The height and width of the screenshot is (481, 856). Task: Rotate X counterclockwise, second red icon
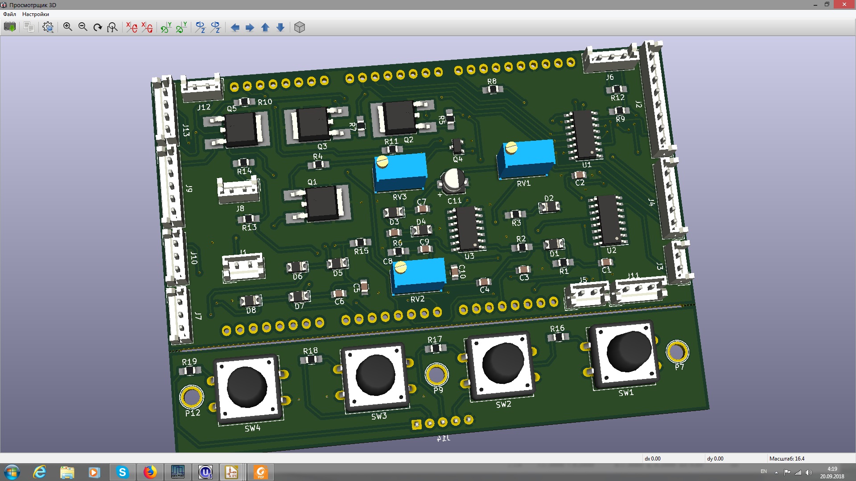pyautogui.click(x=147, y=27)
